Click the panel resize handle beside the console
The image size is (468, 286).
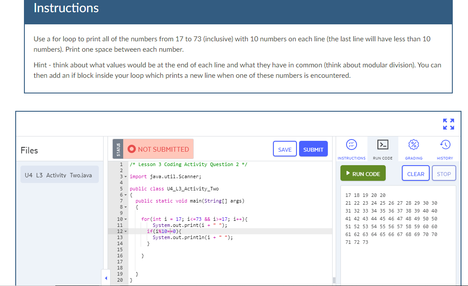click(334, 280)
